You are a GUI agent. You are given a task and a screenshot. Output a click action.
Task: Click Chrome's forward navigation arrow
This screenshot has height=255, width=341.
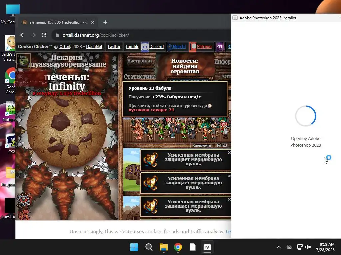click(x=33, y=35)
